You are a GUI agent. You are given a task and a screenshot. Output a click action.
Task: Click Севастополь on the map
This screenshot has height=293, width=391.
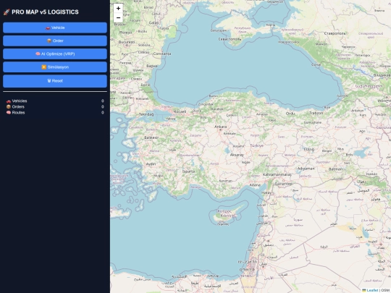pos(230,39)
